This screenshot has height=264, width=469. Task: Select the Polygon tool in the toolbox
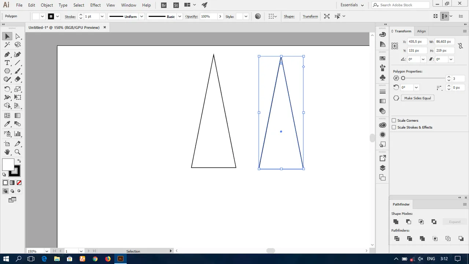tap(7, 71)
